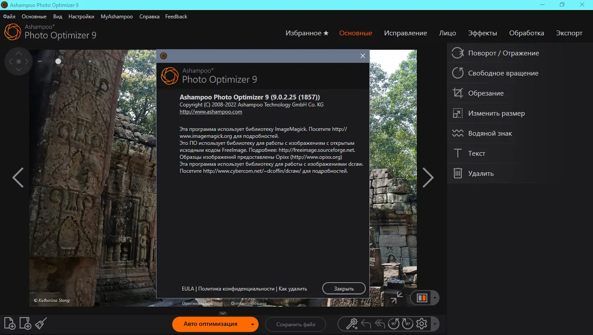Close the About dialog with X
The height and width of the screenshot is (335, 593).
(x=362, y=56)
